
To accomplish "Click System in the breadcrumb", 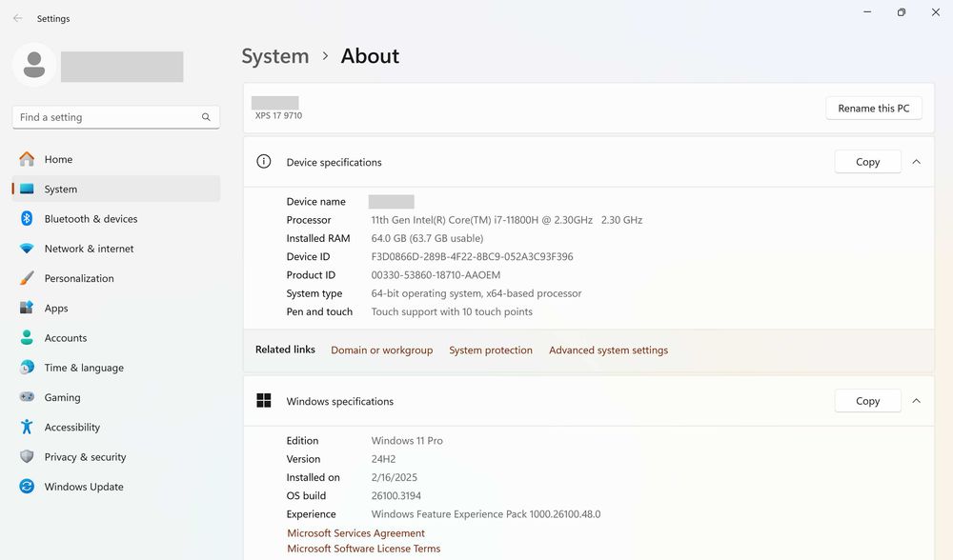I will pyautogui.click(x=275, y=56).
